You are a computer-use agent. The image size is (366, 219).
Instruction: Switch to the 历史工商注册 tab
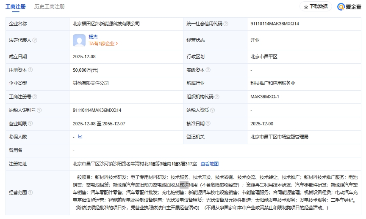click(50, 7)
